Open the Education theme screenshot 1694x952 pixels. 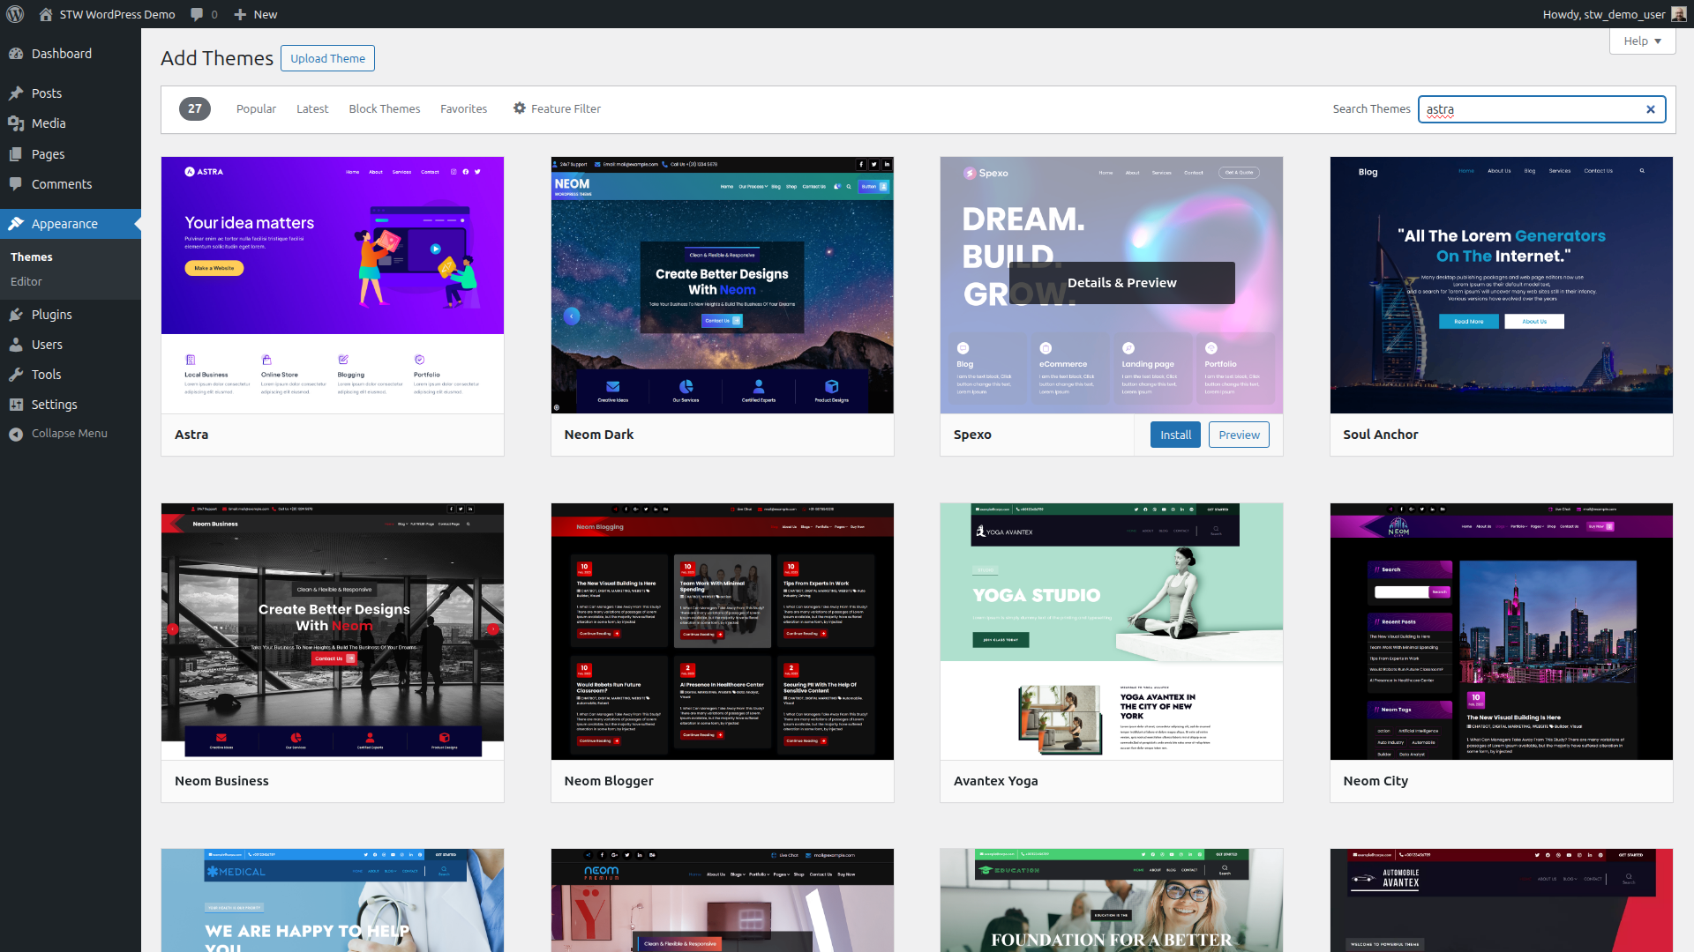pyautogui.click(x=1111, y=900)
